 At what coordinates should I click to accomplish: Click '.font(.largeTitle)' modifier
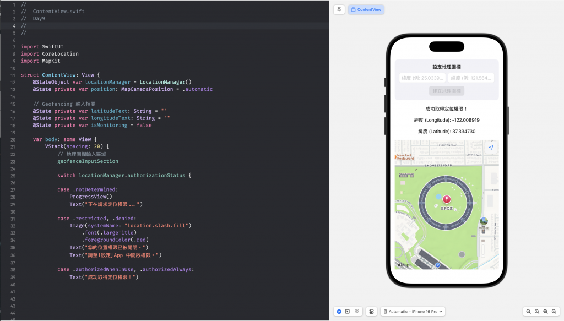pyautogui.click(x=109, y=232)
